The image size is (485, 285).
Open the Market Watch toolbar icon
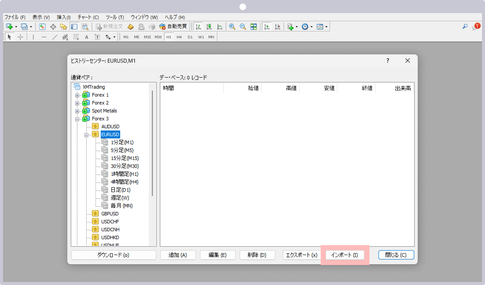[42, 26]
